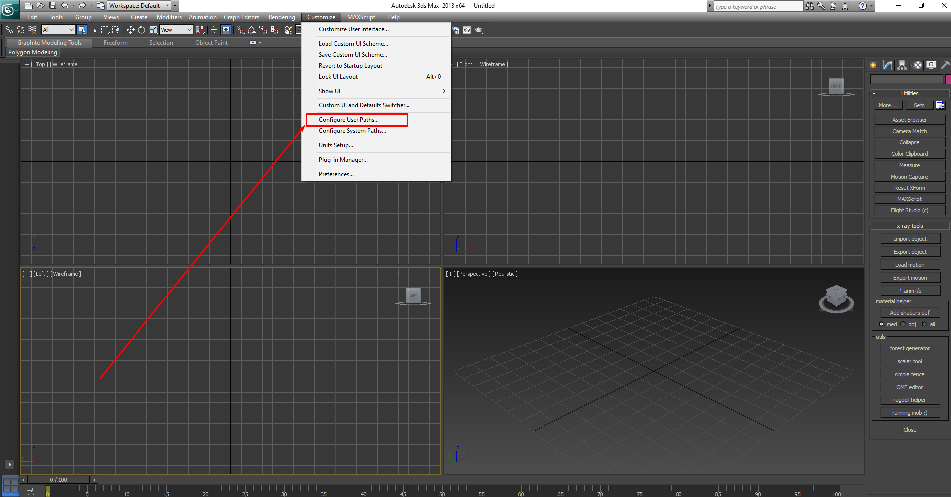Click the Favorites star icon
951x497 pixels.
pos(845,6)
